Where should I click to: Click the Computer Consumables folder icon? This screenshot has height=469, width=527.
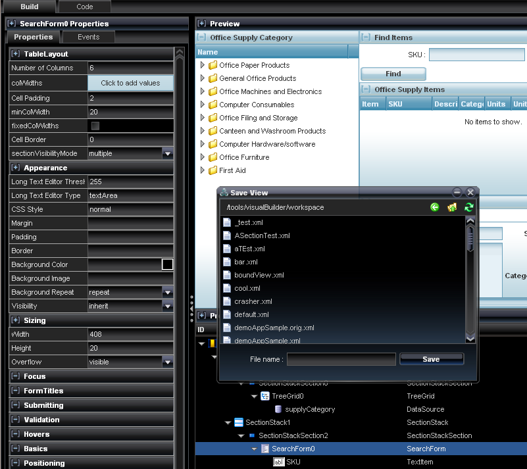click(213, 105)
